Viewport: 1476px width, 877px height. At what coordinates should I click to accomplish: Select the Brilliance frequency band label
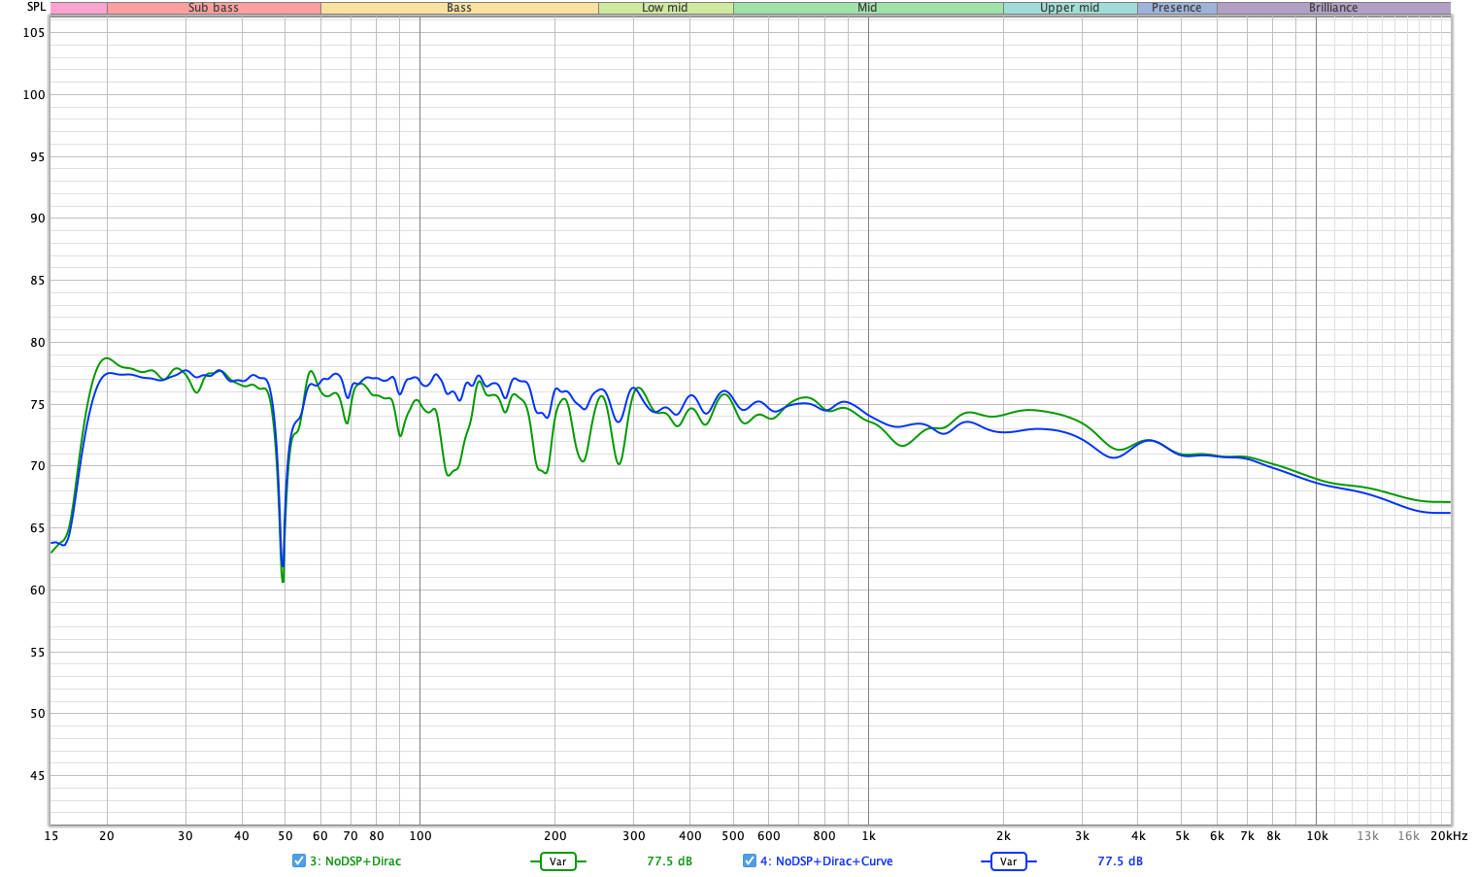pyautogui.click(x=1333, y=8)
